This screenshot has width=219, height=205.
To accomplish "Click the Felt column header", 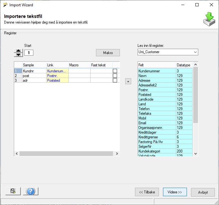I will point(156,65).
